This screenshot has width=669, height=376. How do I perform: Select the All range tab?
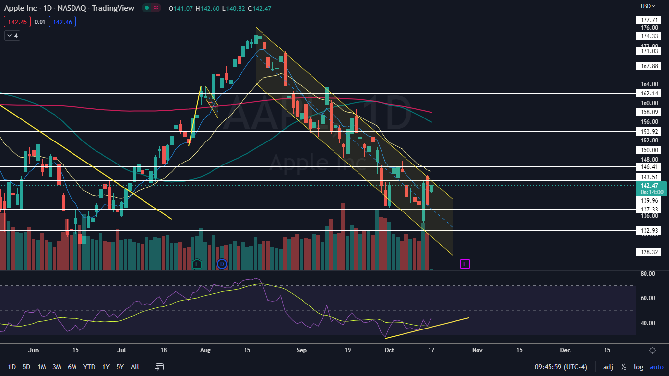point(135,367)
